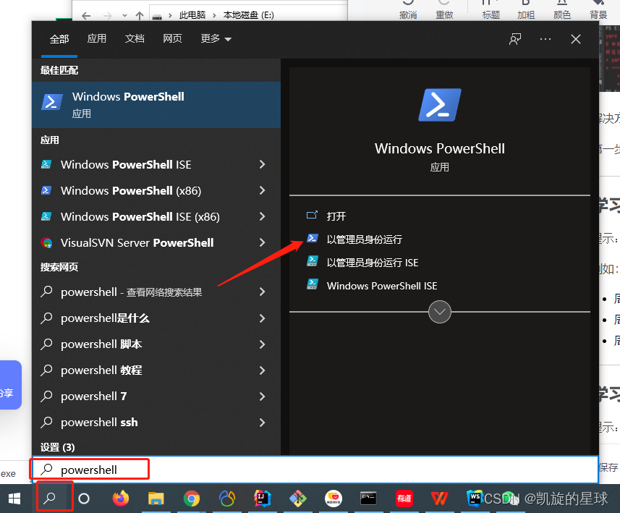Click File Explorer up arrow
The height and width of the screenshot is (513, 620).
click(139, 16)
